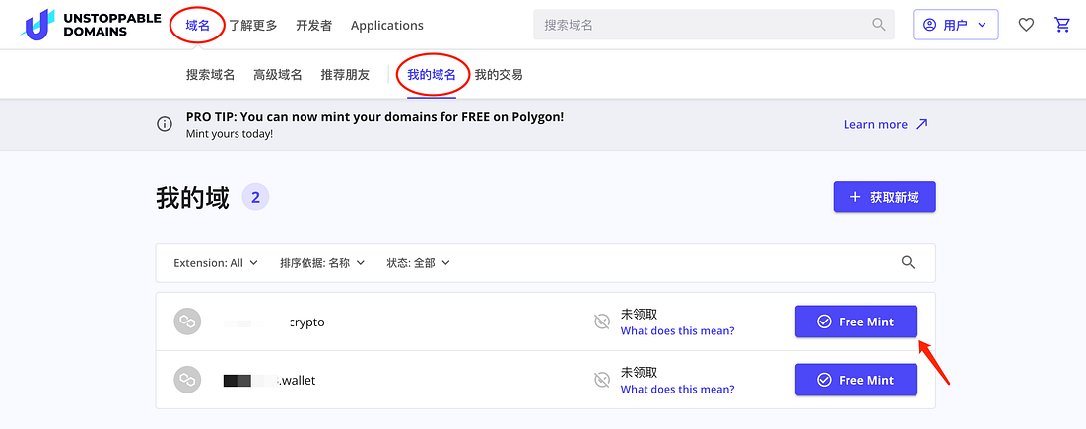The width and height of the screenshot is (1086, 429).
Task: Open the 了解更多 menu
Action: (x=253, y=25)
